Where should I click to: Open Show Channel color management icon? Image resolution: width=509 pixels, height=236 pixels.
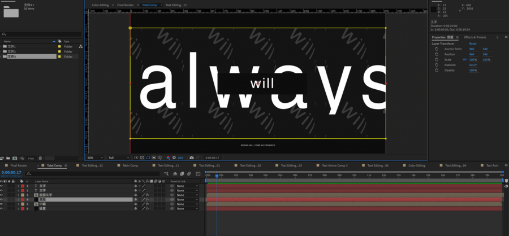point(168,158)
